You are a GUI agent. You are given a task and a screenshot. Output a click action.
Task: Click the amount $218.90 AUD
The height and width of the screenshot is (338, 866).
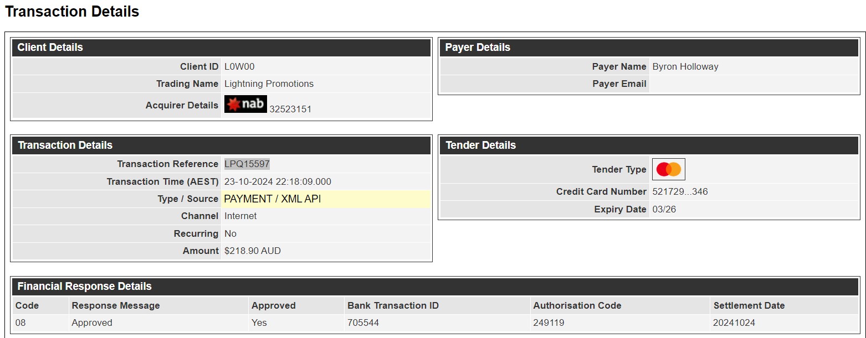click(253, 251)
